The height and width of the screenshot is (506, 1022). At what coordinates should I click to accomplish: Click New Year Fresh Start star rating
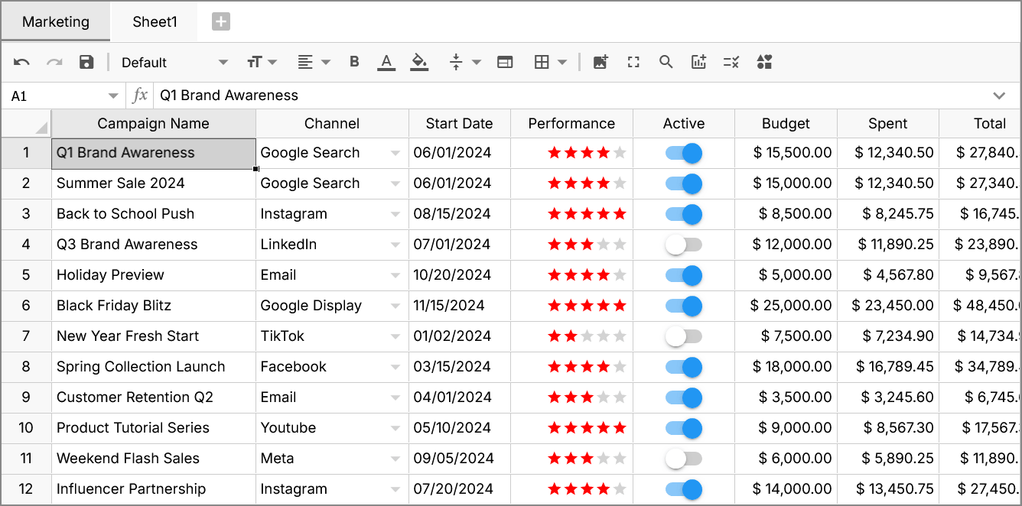pyautogui.click(x=587, y=336)
